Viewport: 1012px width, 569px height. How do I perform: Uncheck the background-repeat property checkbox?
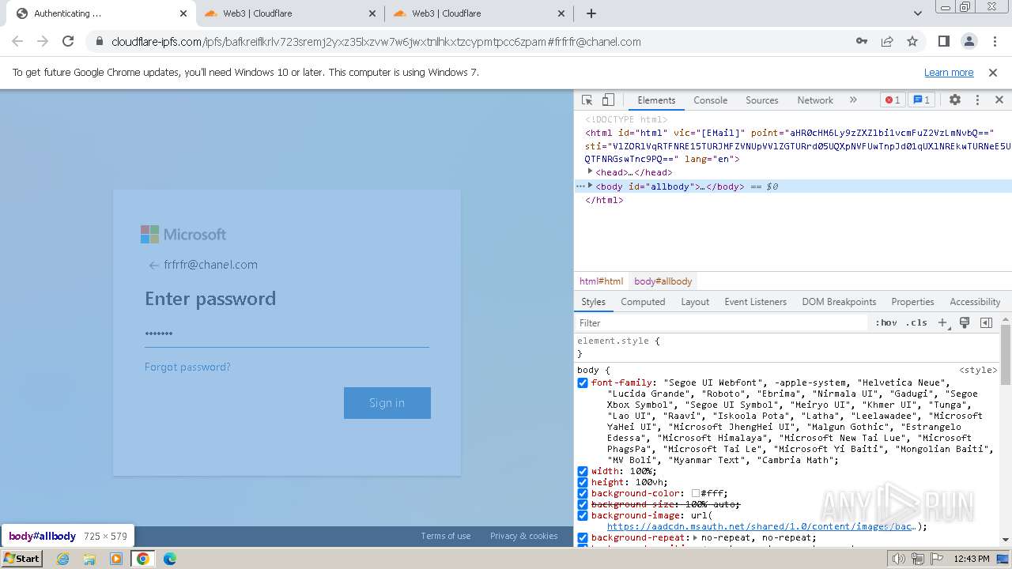tap(583, 537)
